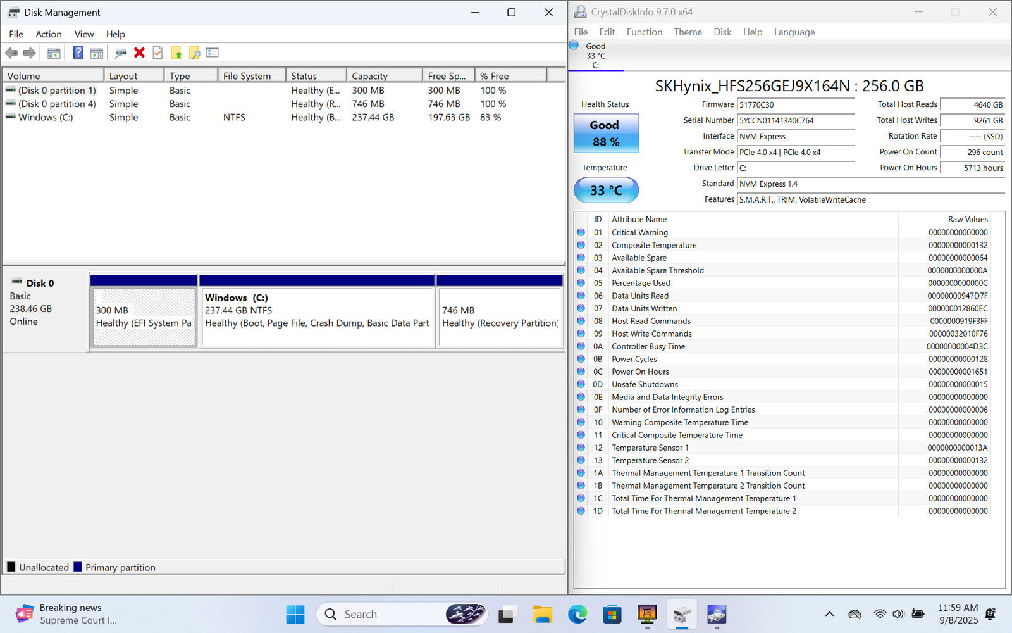Open the Help menu in Disk Management
The height and width of the screenshot is (633, 1012).
click(x=115, y=34)
